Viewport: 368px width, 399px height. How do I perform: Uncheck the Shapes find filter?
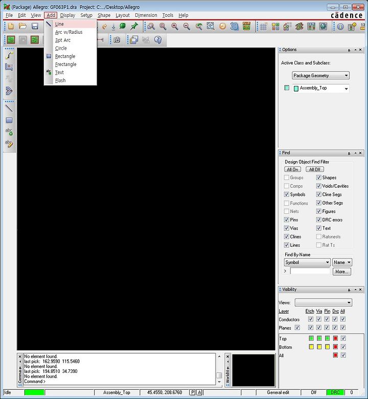(x=318, y=178)
